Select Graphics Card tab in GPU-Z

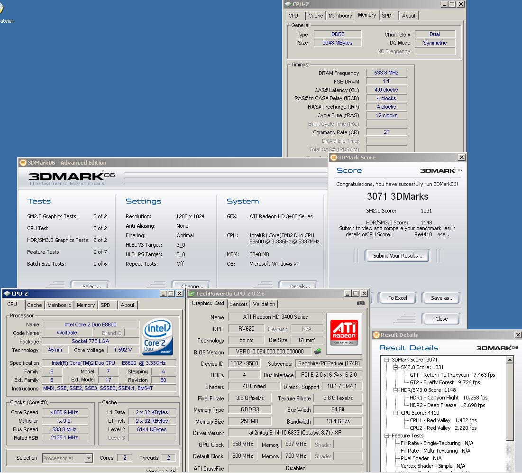208,303
